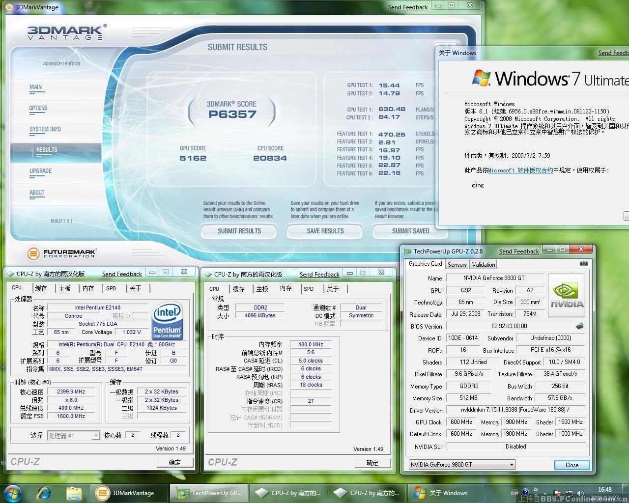This screenshot has height=503, width=629.
Task: Click the GPU-Z screenshot camera icon
Action: pos(583,264)
